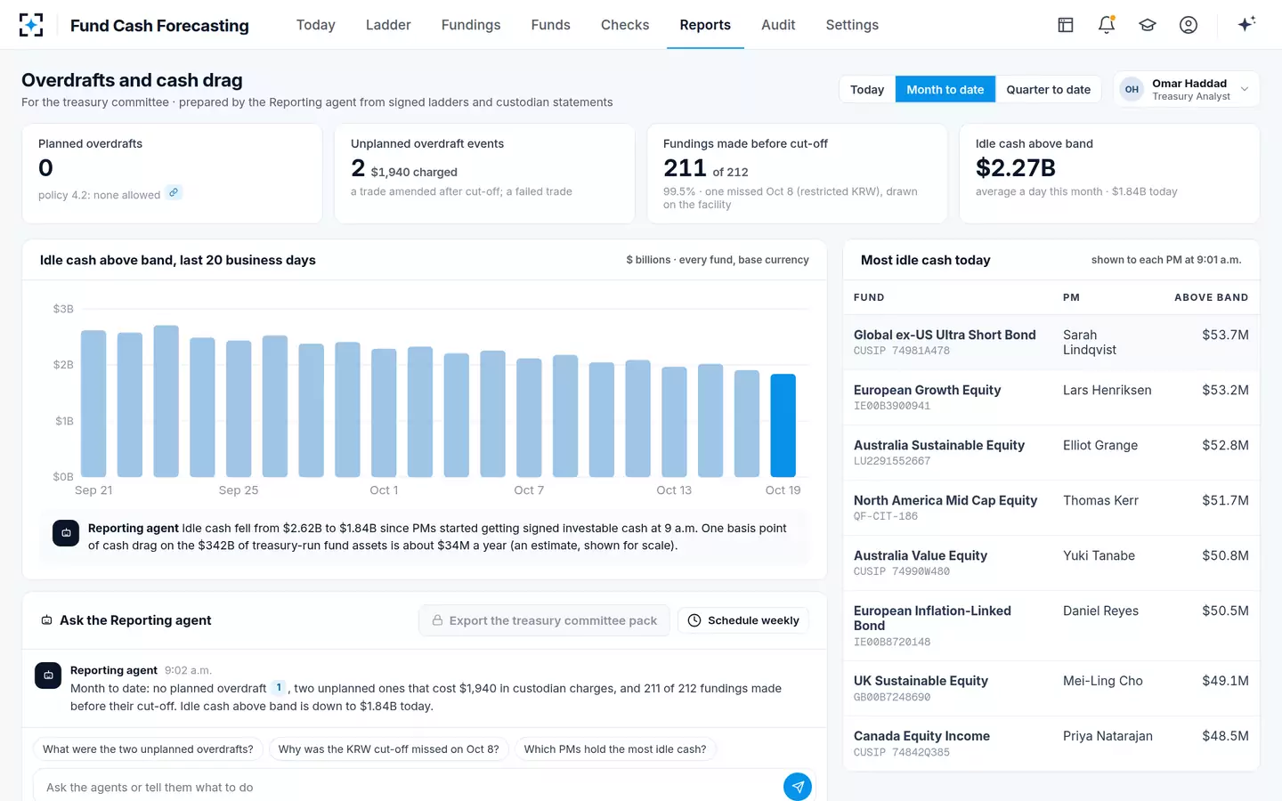Open the notifications bell
Viewport: 1282px width, 801px height.
click(x=1107, y=25)
